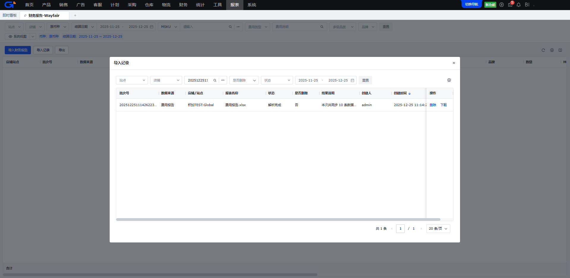Open the 是否删除 dropdown
The image size is (570, 278).
[244, 80]
